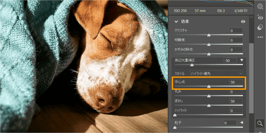Image resolution: width=266 pixels, height=133 pixels.
Task: Collapse the 周辺光量補正 disclosure triangle
Action: click(x=242, y=60)
